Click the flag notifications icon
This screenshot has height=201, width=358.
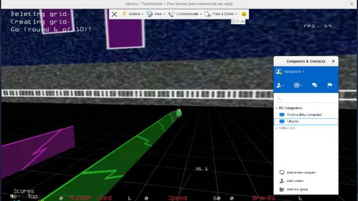pos(330,85)
